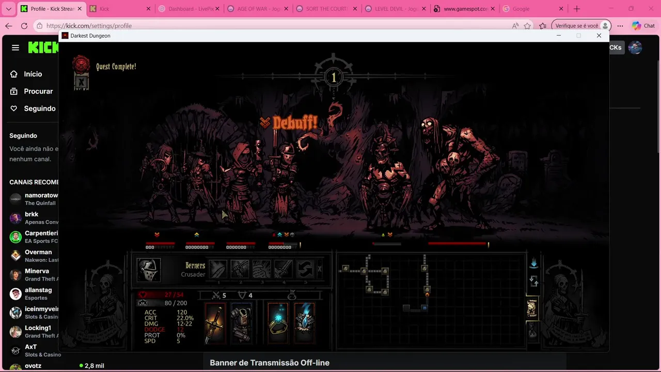Open Minerva recommended channel
This screenshot has width=661, height=372.
click(x=33, y=274)
